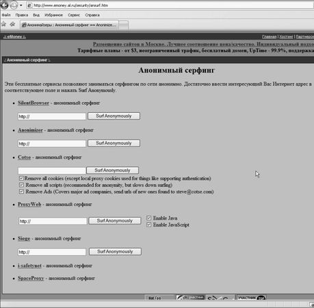Click Surf Anonymously button for Siege

pos(115,251)
